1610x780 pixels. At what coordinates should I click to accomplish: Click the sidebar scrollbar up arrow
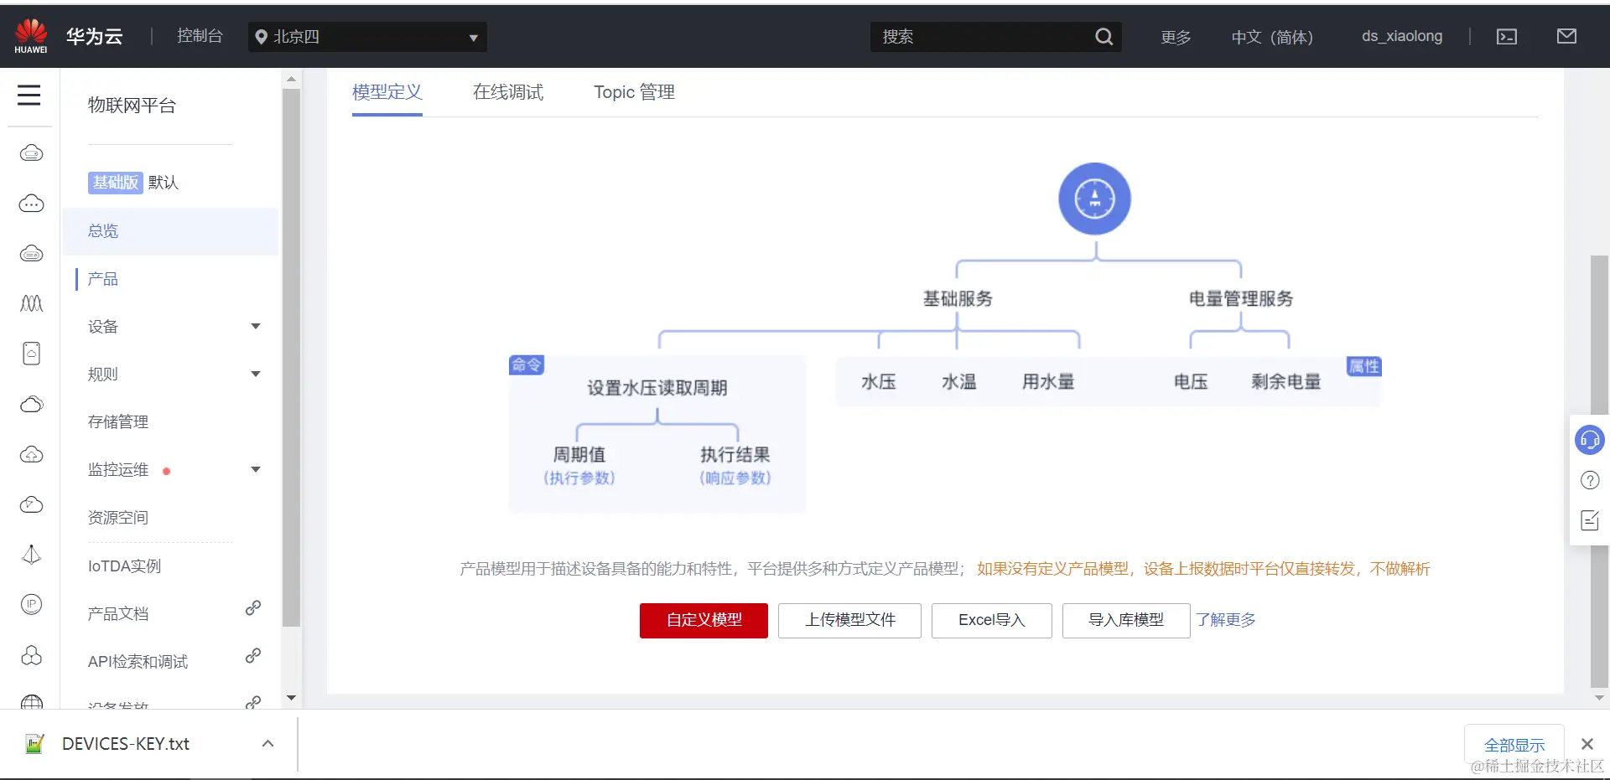pyautogui.click(x=291, y=80)
